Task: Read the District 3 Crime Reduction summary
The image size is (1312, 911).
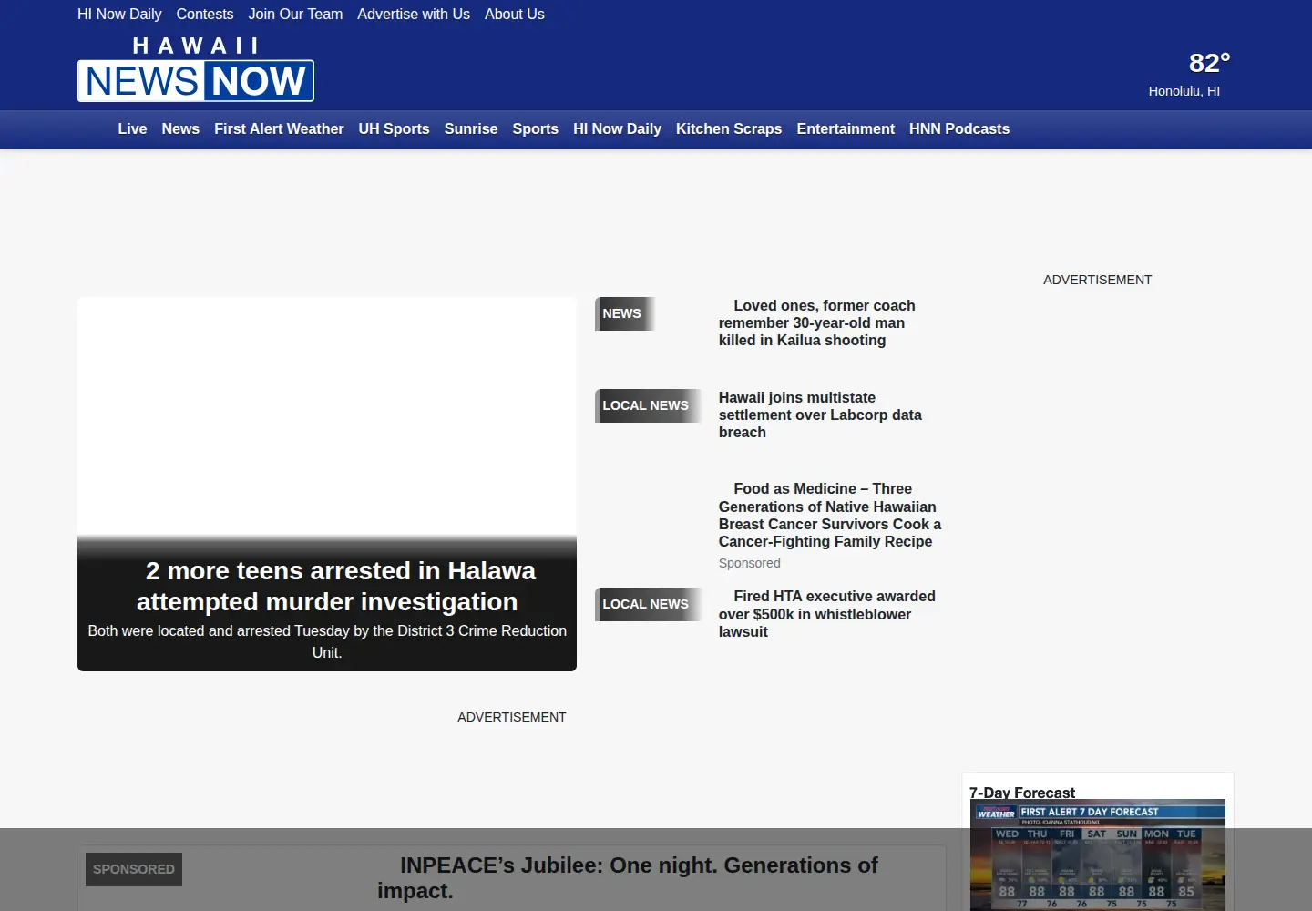Action: 327,641
